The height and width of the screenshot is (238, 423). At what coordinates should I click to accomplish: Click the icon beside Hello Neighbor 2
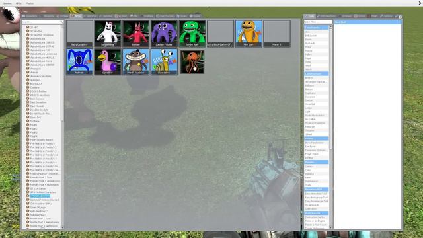28,211
